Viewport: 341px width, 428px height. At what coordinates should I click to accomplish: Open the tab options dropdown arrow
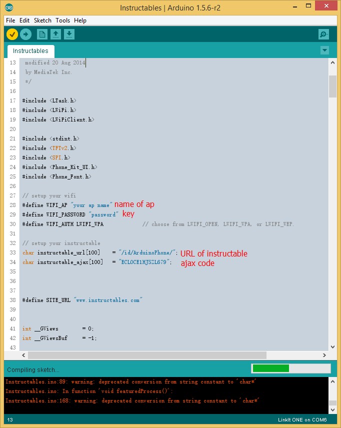pos(324,50)
